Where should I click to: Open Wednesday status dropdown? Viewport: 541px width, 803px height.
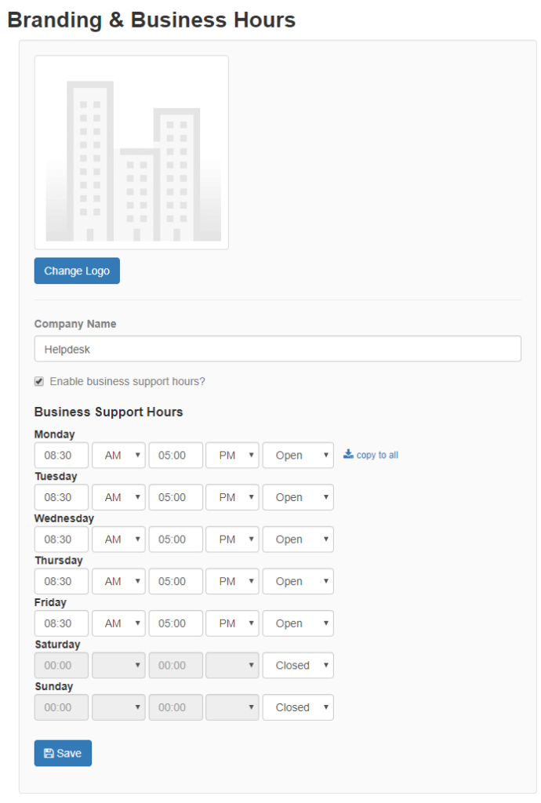click(298, 540)
